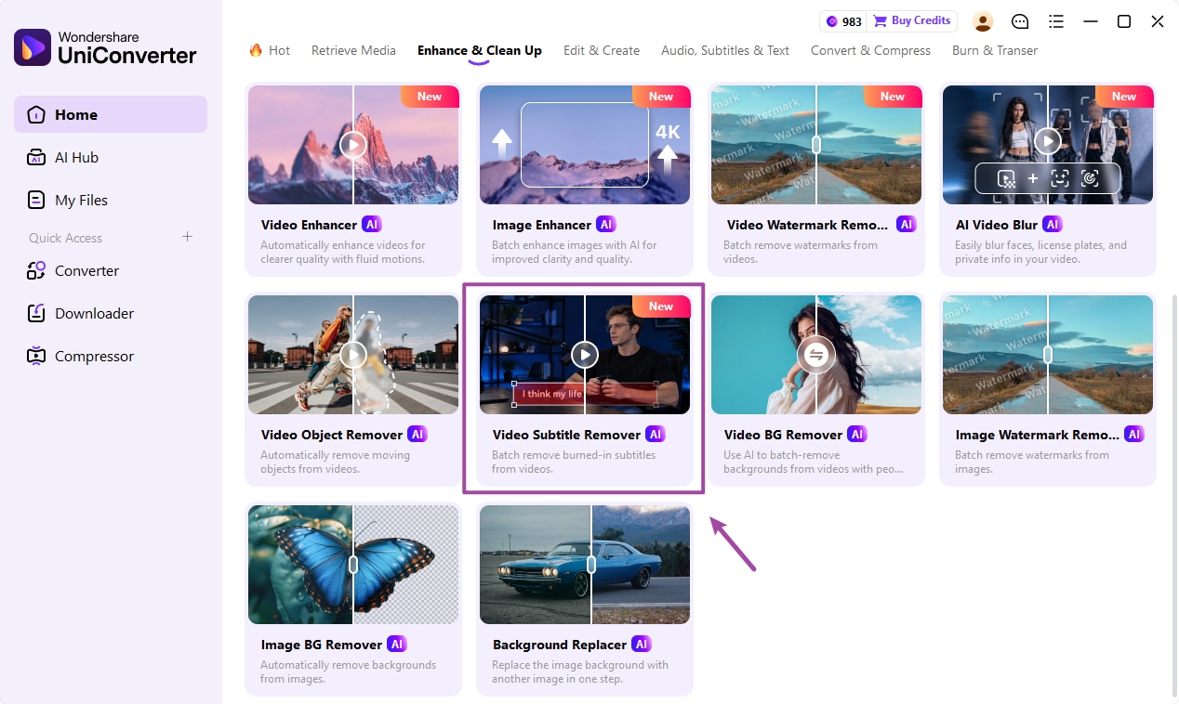The width and height of the screenshot is (1179, 704).
Task: Open the Home sidebar item
Action: tap(110, 114)
